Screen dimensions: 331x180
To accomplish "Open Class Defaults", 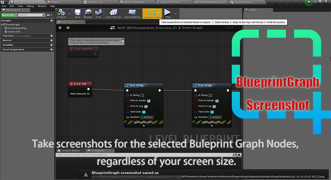I will [x=132, y=13].
